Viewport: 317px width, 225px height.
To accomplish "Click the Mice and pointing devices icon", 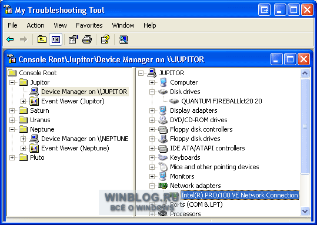I will pyautogui.click(x=163, y=167).
